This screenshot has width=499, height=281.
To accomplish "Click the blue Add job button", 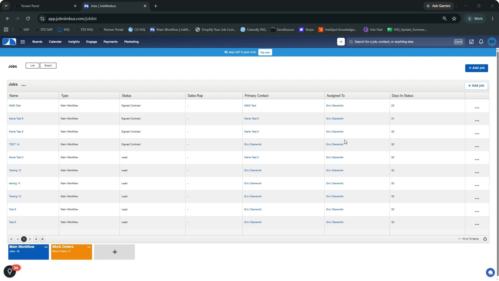I will [477, 68].
